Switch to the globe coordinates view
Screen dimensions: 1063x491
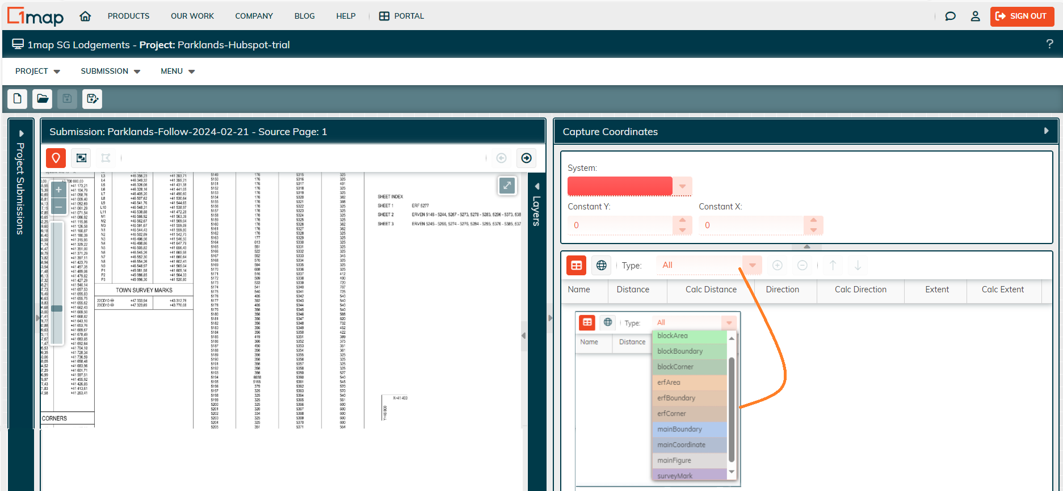602,265
